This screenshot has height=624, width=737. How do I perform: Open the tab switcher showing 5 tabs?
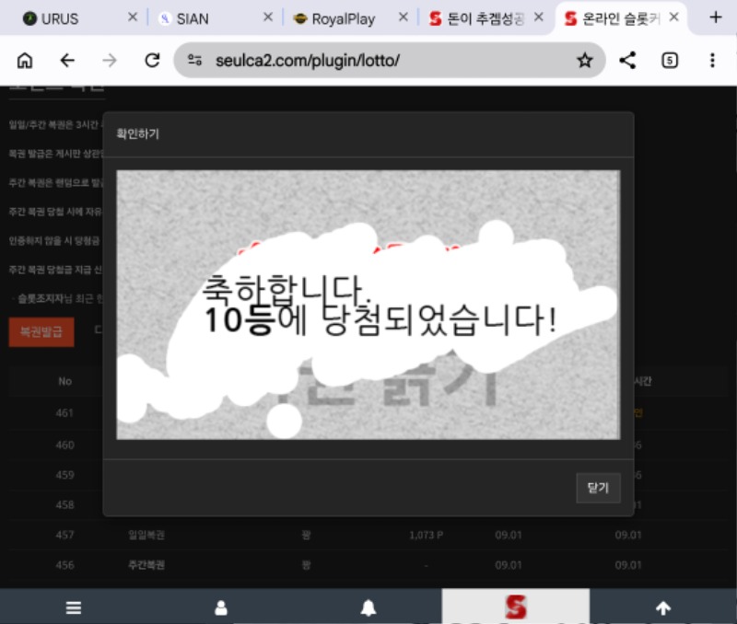point(670,61)
